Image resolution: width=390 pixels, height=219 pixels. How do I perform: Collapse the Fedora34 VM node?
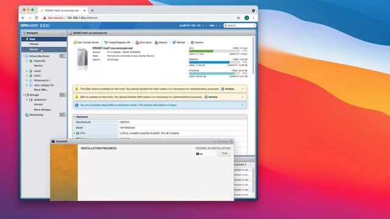point(27,61)
